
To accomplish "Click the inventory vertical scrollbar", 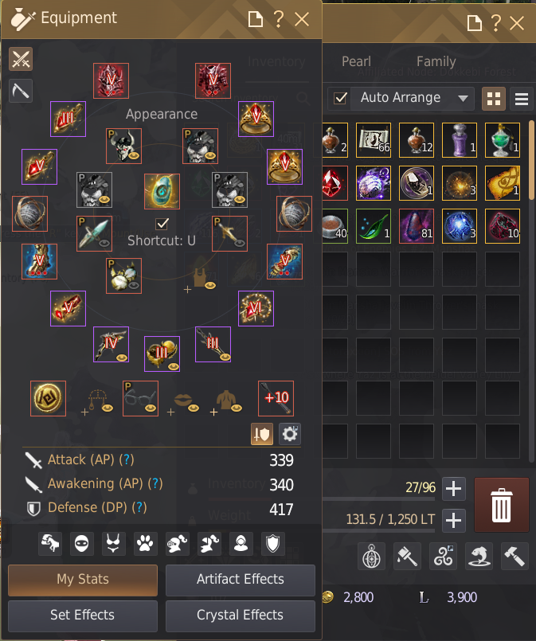I will [531, 160].
